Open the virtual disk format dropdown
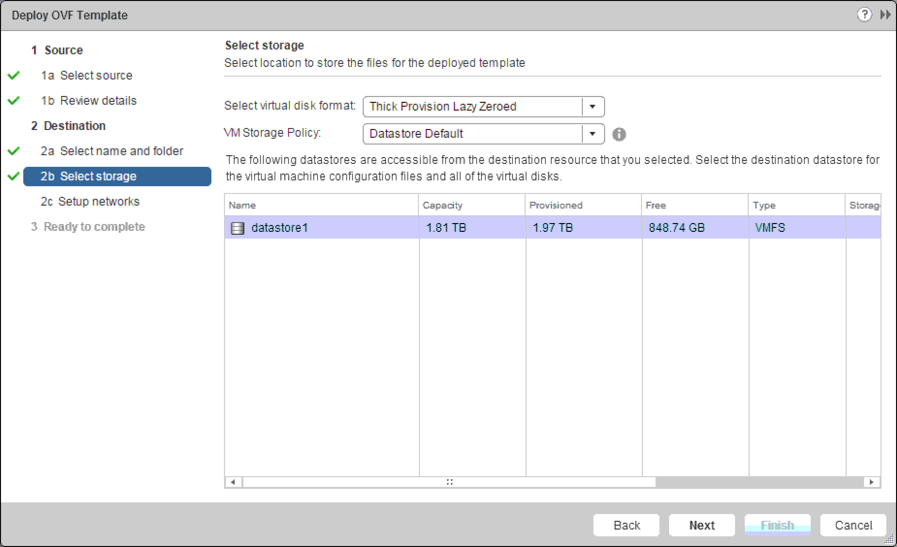The height and width of the screenshot is (547, 897). point(593,107)
